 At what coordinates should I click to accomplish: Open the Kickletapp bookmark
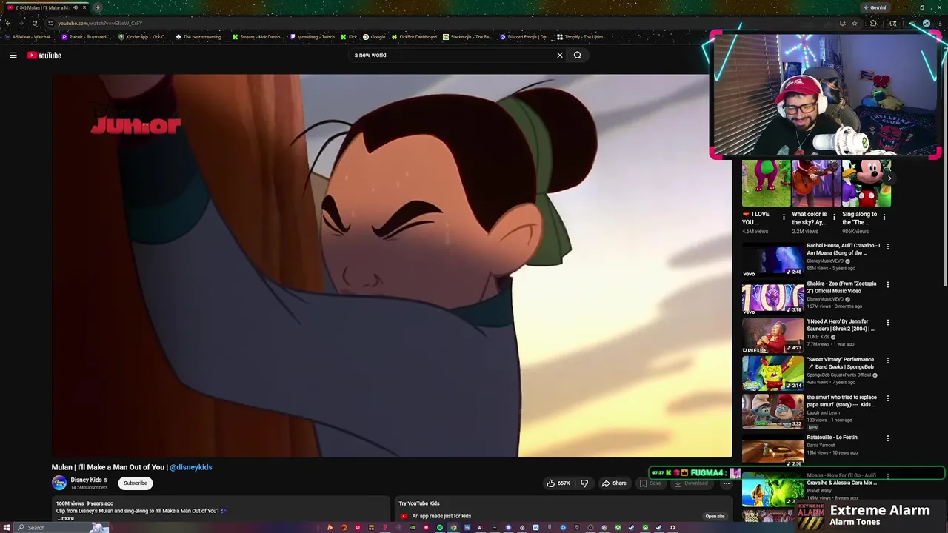click(x=143, y=37)
